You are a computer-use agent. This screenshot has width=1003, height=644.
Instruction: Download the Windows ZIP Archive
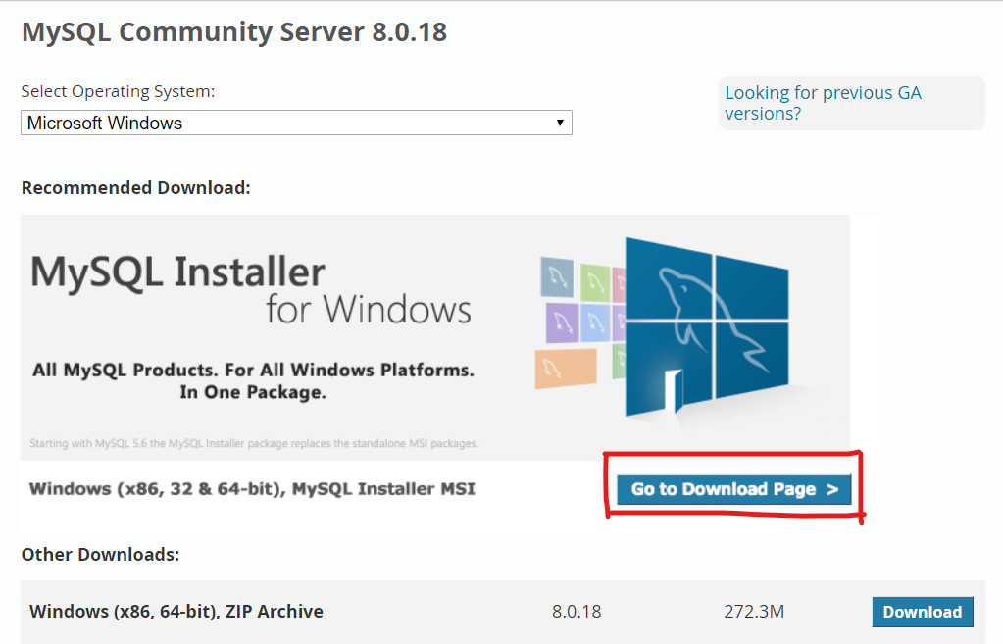click(923, 612)
